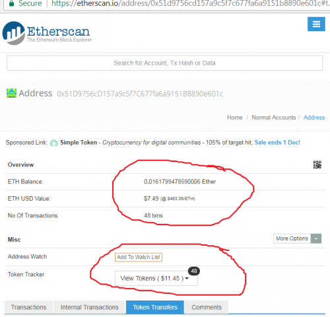
Task: Go to Home breadcrumb link
Action: click(235, 118)
